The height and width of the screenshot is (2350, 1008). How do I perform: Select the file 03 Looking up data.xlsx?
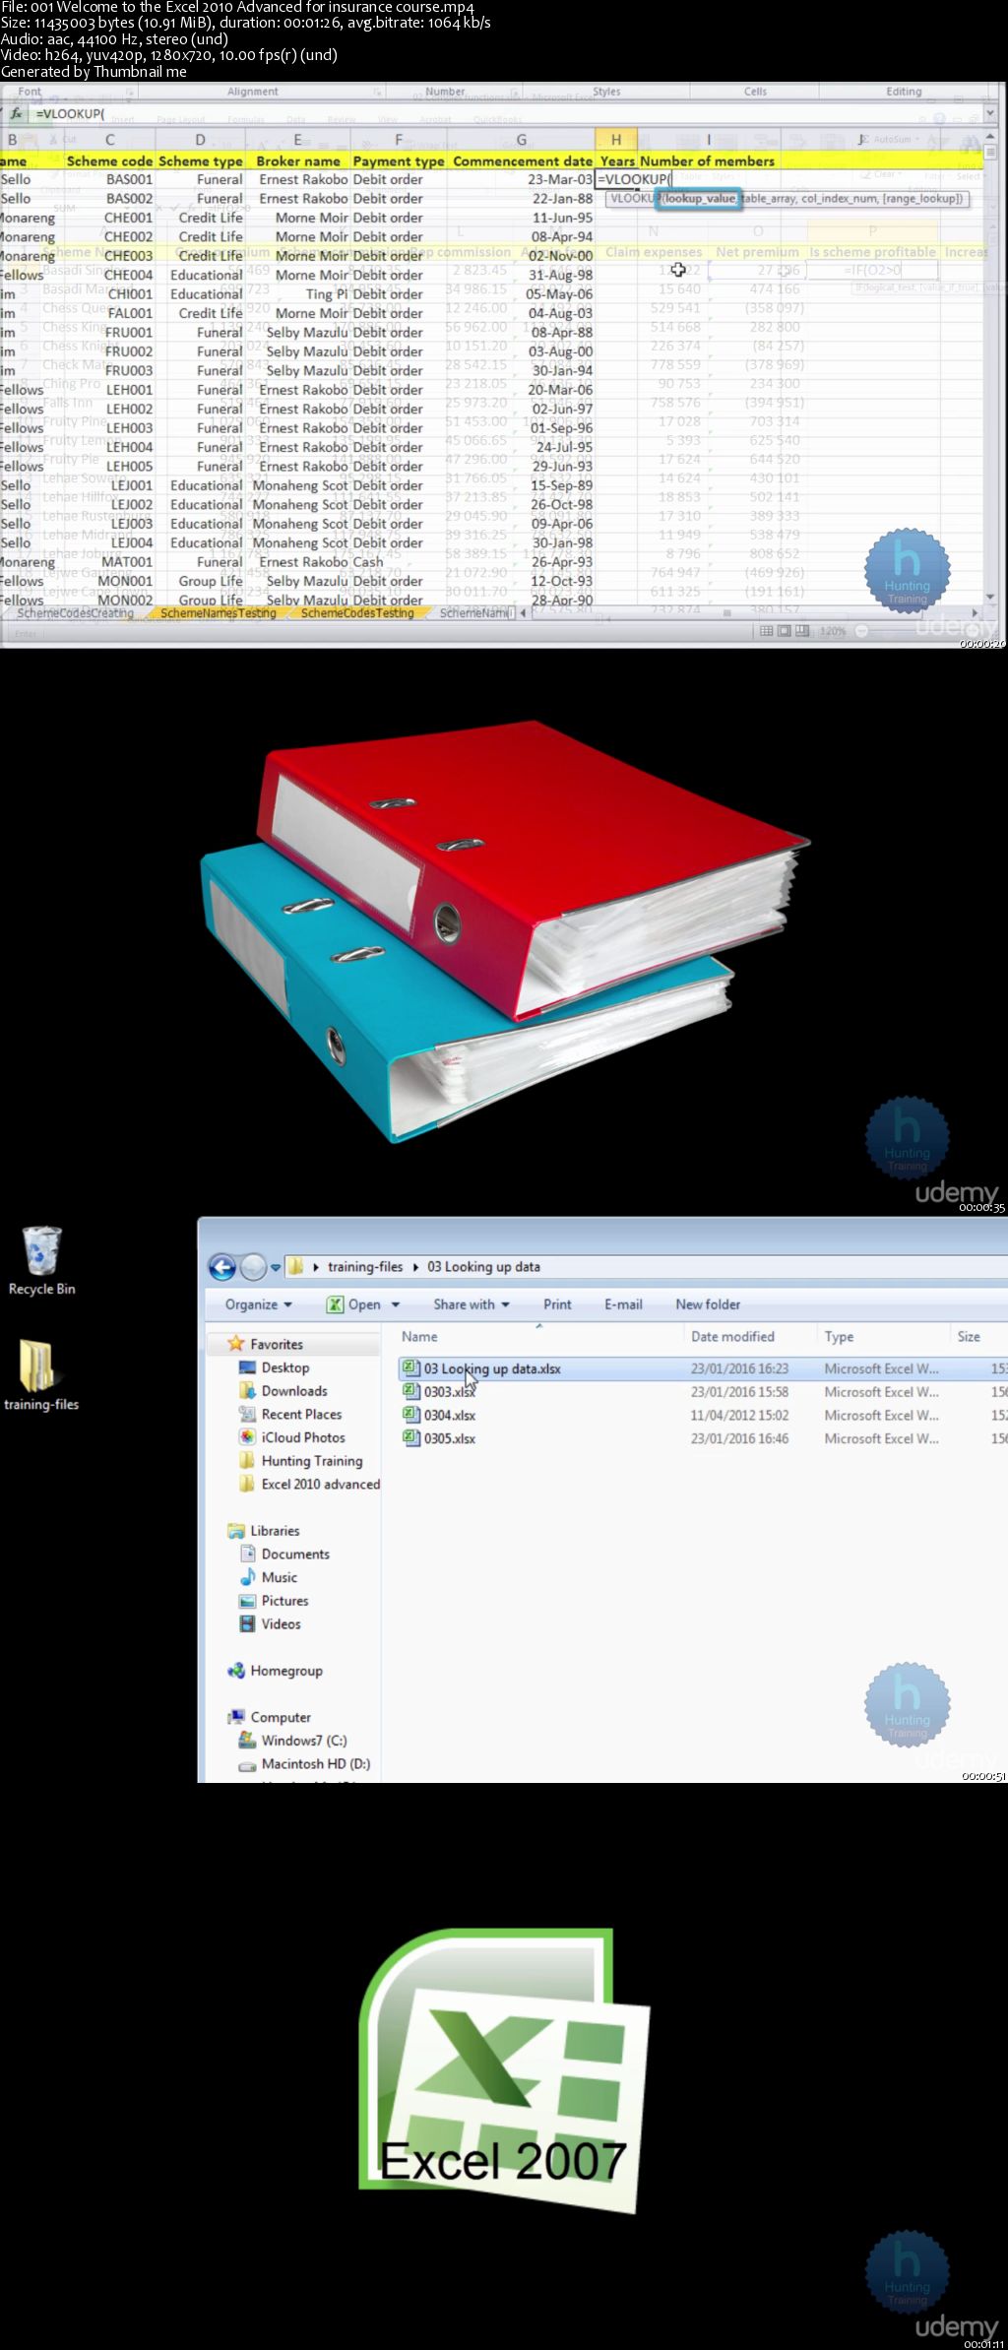492,1368
